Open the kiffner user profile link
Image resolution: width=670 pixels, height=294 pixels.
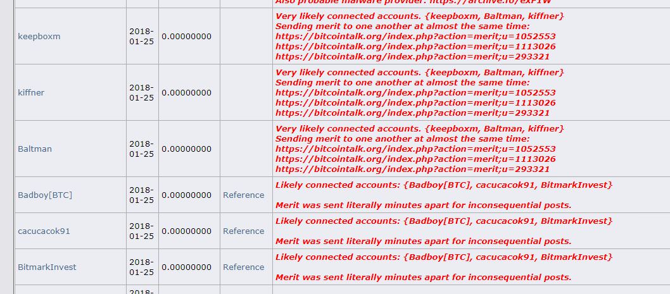pyautogui.click(x=31, y=92)
